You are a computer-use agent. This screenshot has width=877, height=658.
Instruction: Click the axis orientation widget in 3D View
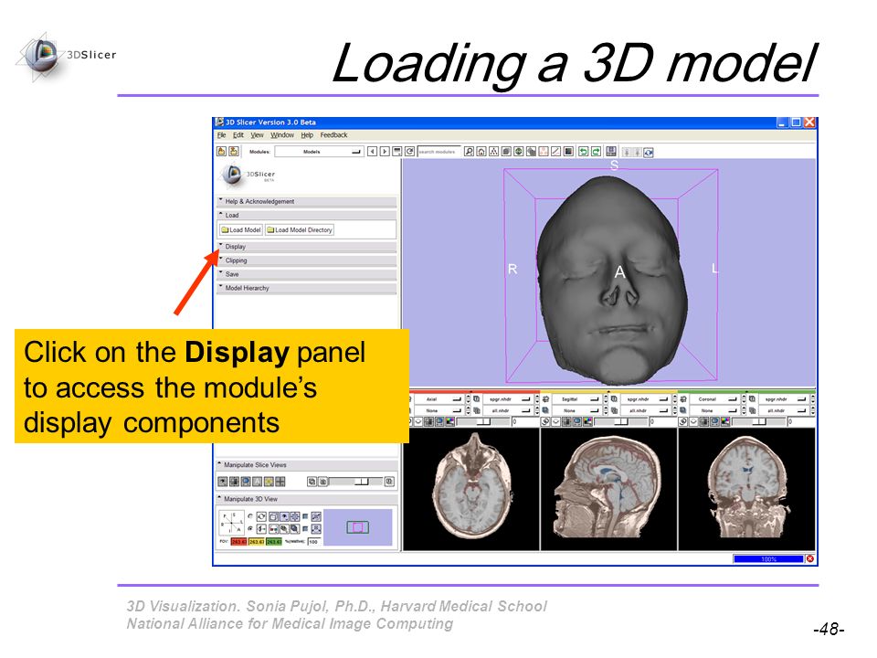coord(231,523)
